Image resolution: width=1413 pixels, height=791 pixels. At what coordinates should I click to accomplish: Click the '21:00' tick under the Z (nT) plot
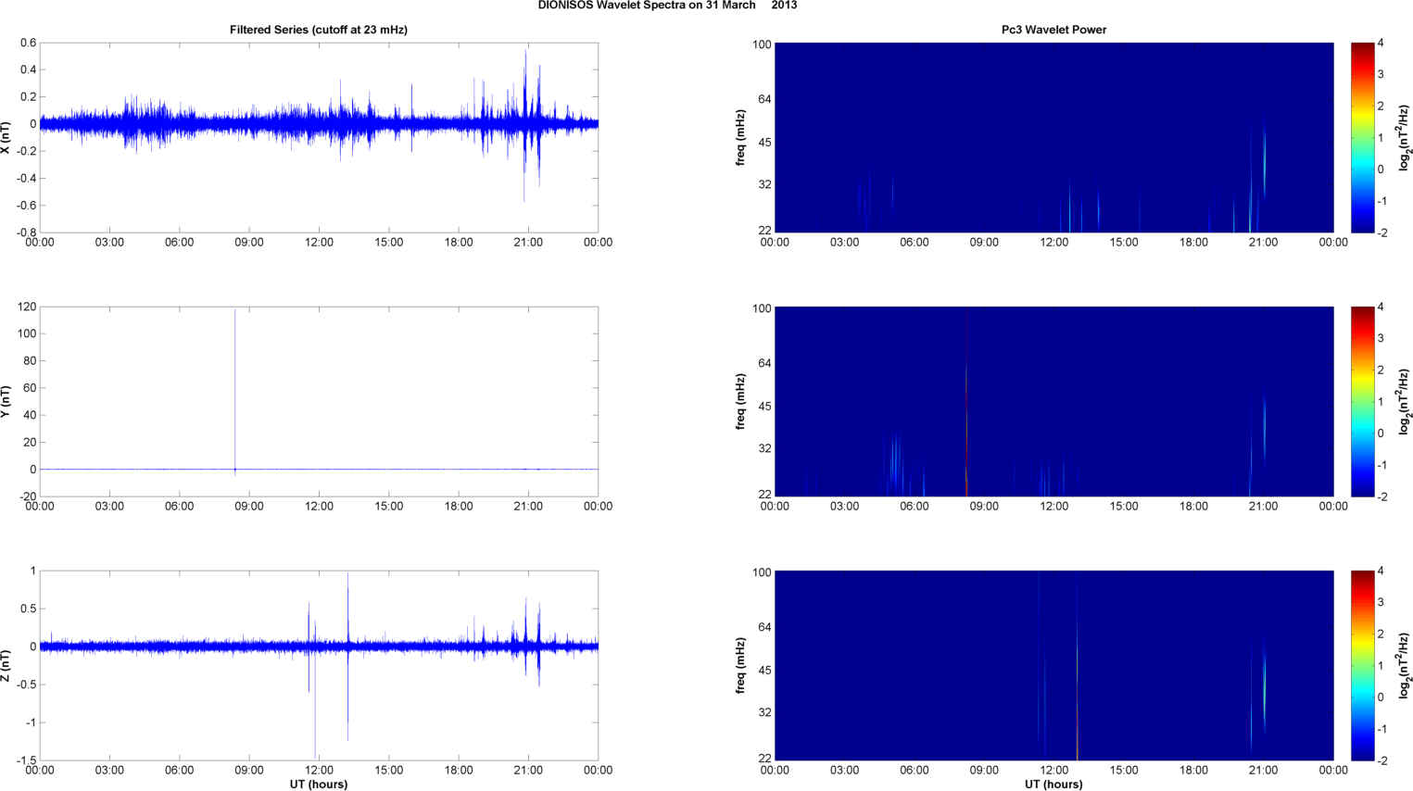(528, 771)
